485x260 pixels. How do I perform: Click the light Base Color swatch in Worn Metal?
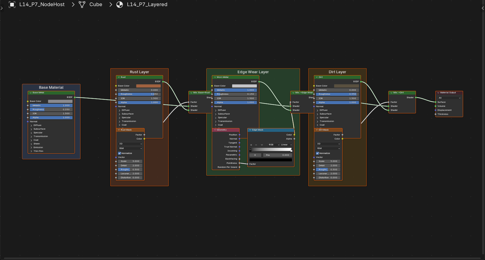(245, 86)
